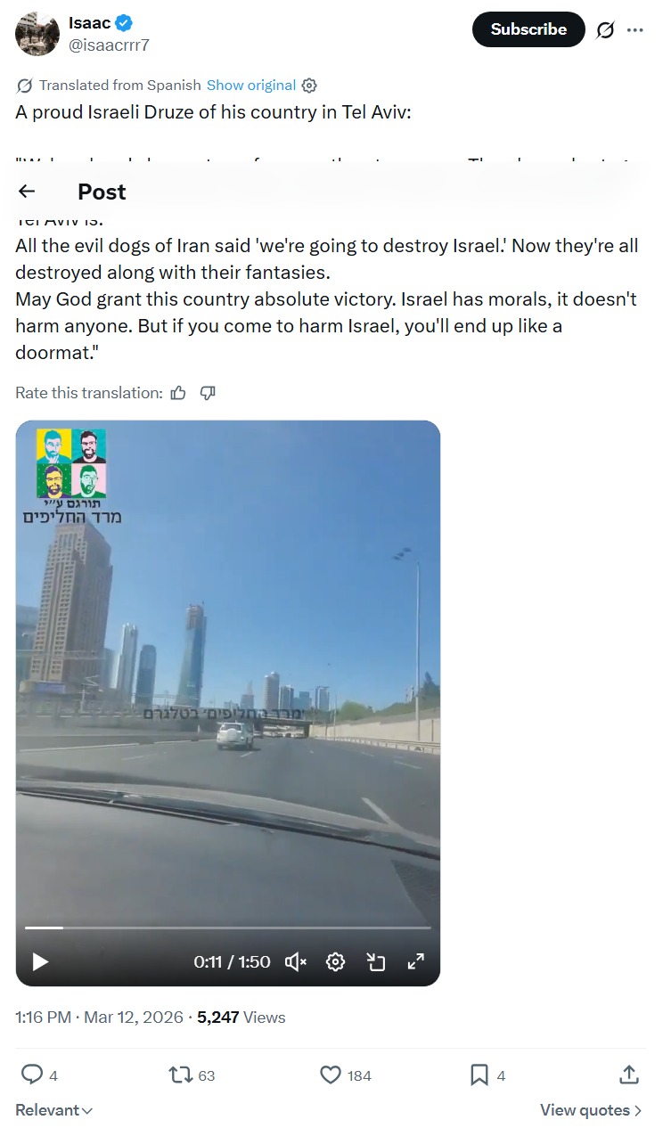Play the video
The width and height of the screenshot is (663, 1128).
40,961
